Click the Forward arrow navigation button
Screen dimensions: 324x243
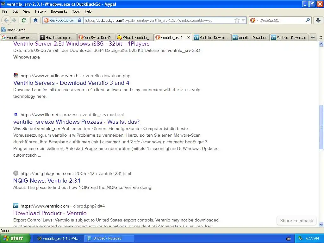click(14, 20)
